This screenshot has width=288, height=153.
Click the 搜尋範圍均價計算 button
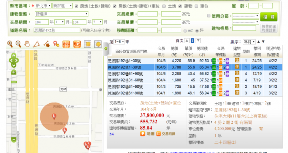pyautogui.click(x=269, y=28)
